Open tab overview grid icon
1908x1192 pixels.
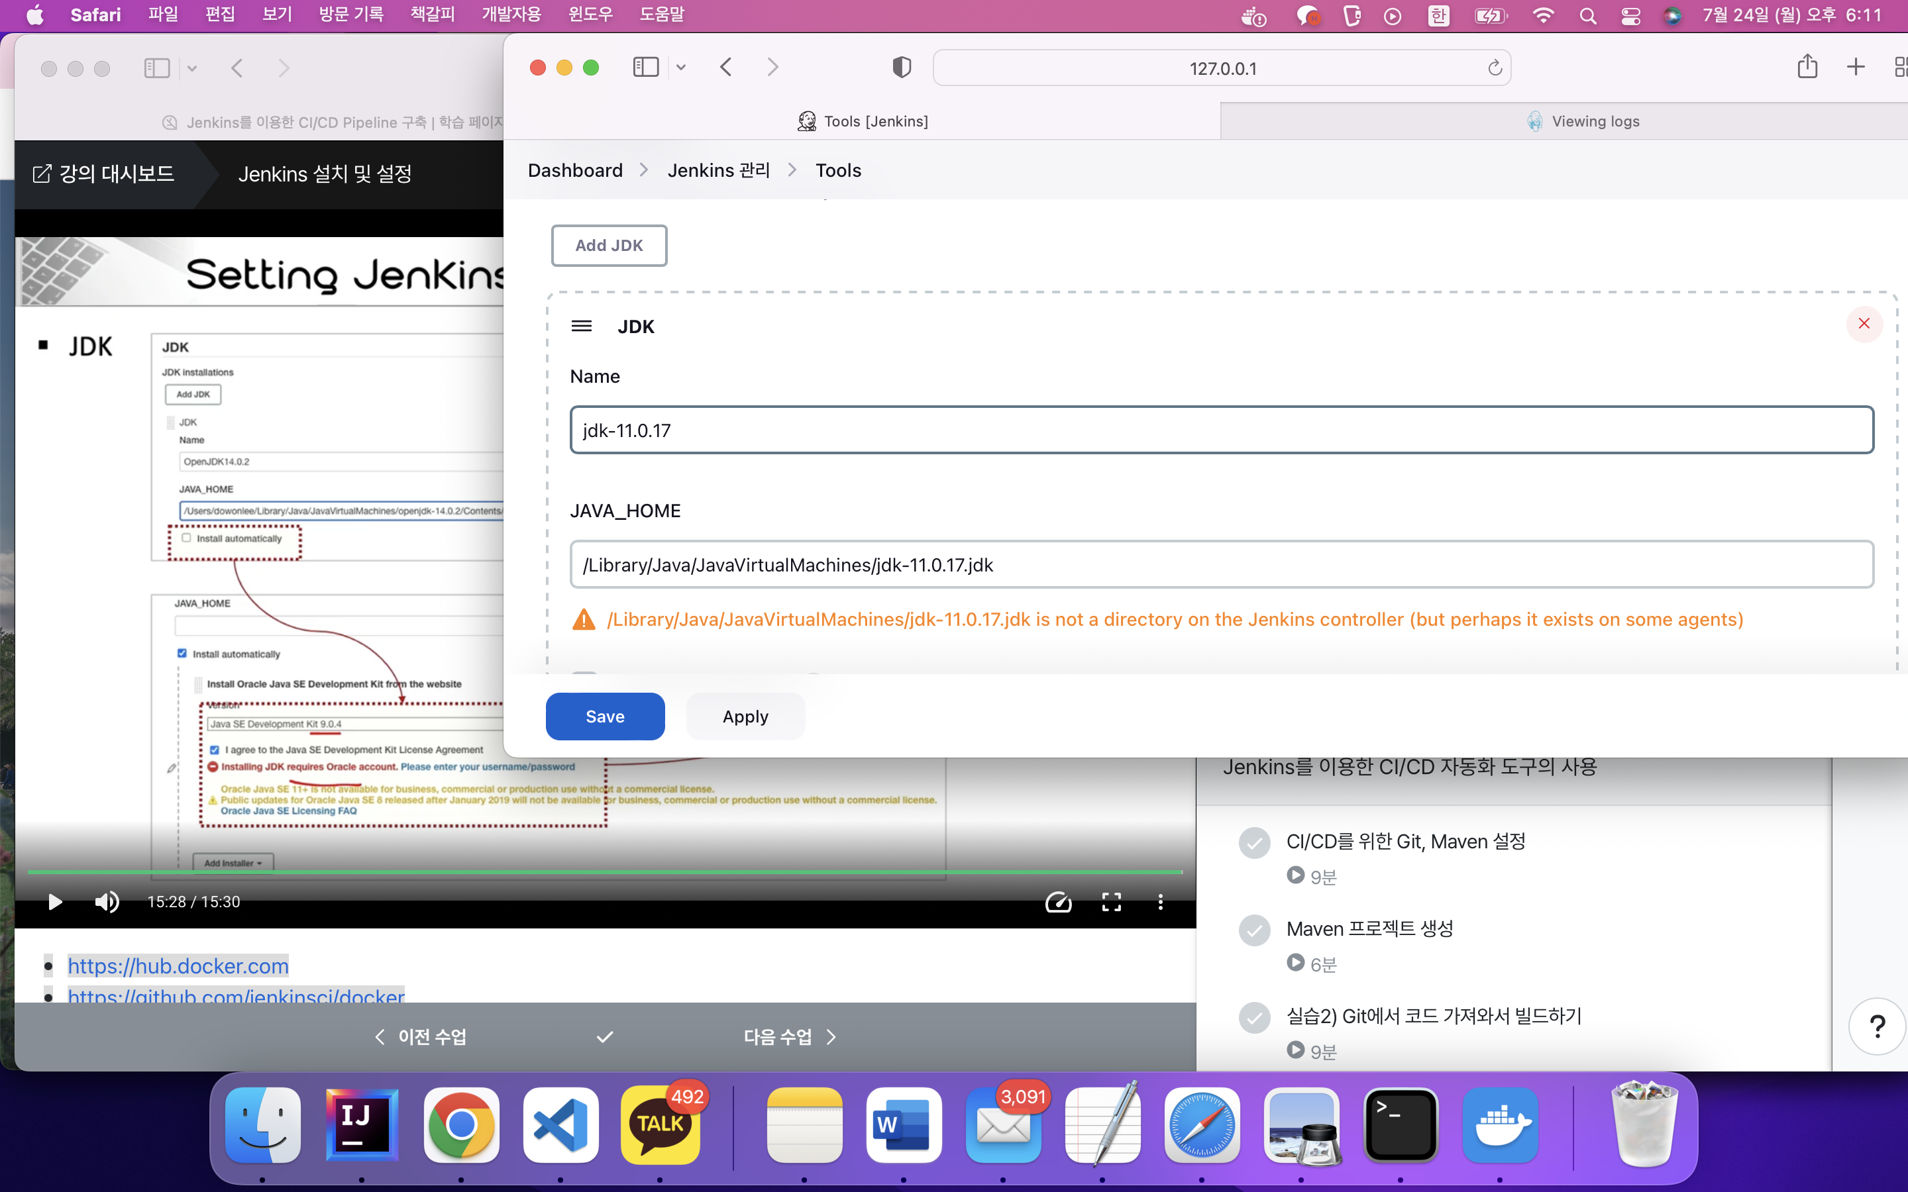click(x=1900, y=67)
